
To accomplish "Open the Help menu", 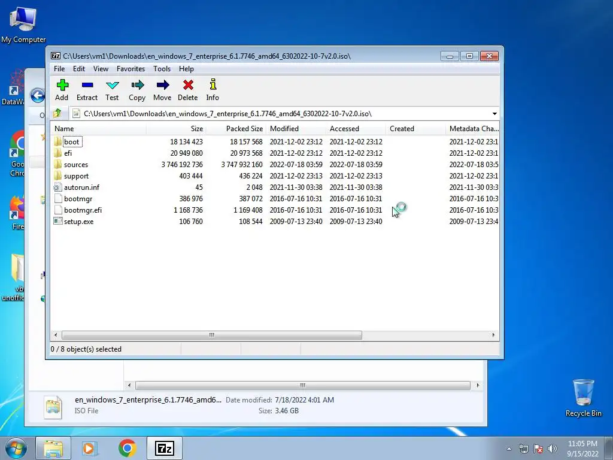I will [x=187, y=69].
